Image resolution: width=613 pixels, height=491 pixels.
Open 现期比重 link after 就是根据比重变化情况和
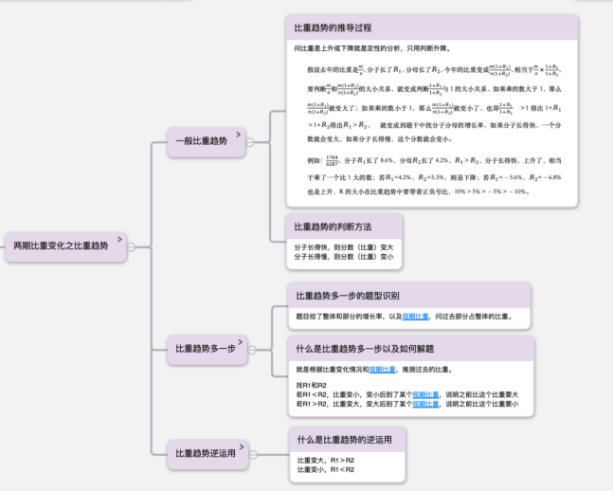(x=383, y=370)
